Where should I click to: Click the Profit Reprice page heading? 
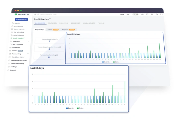coord(42,19)
